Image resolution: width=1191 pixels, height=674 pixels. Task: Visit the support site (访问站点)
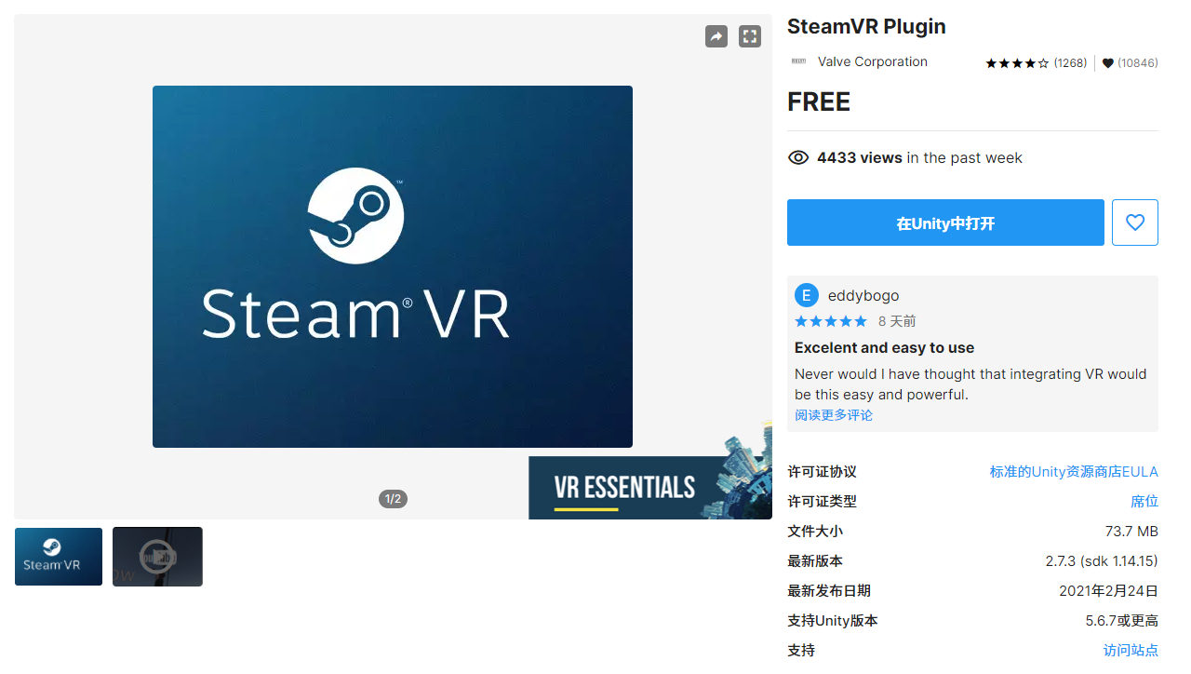tap(1131, 651)
